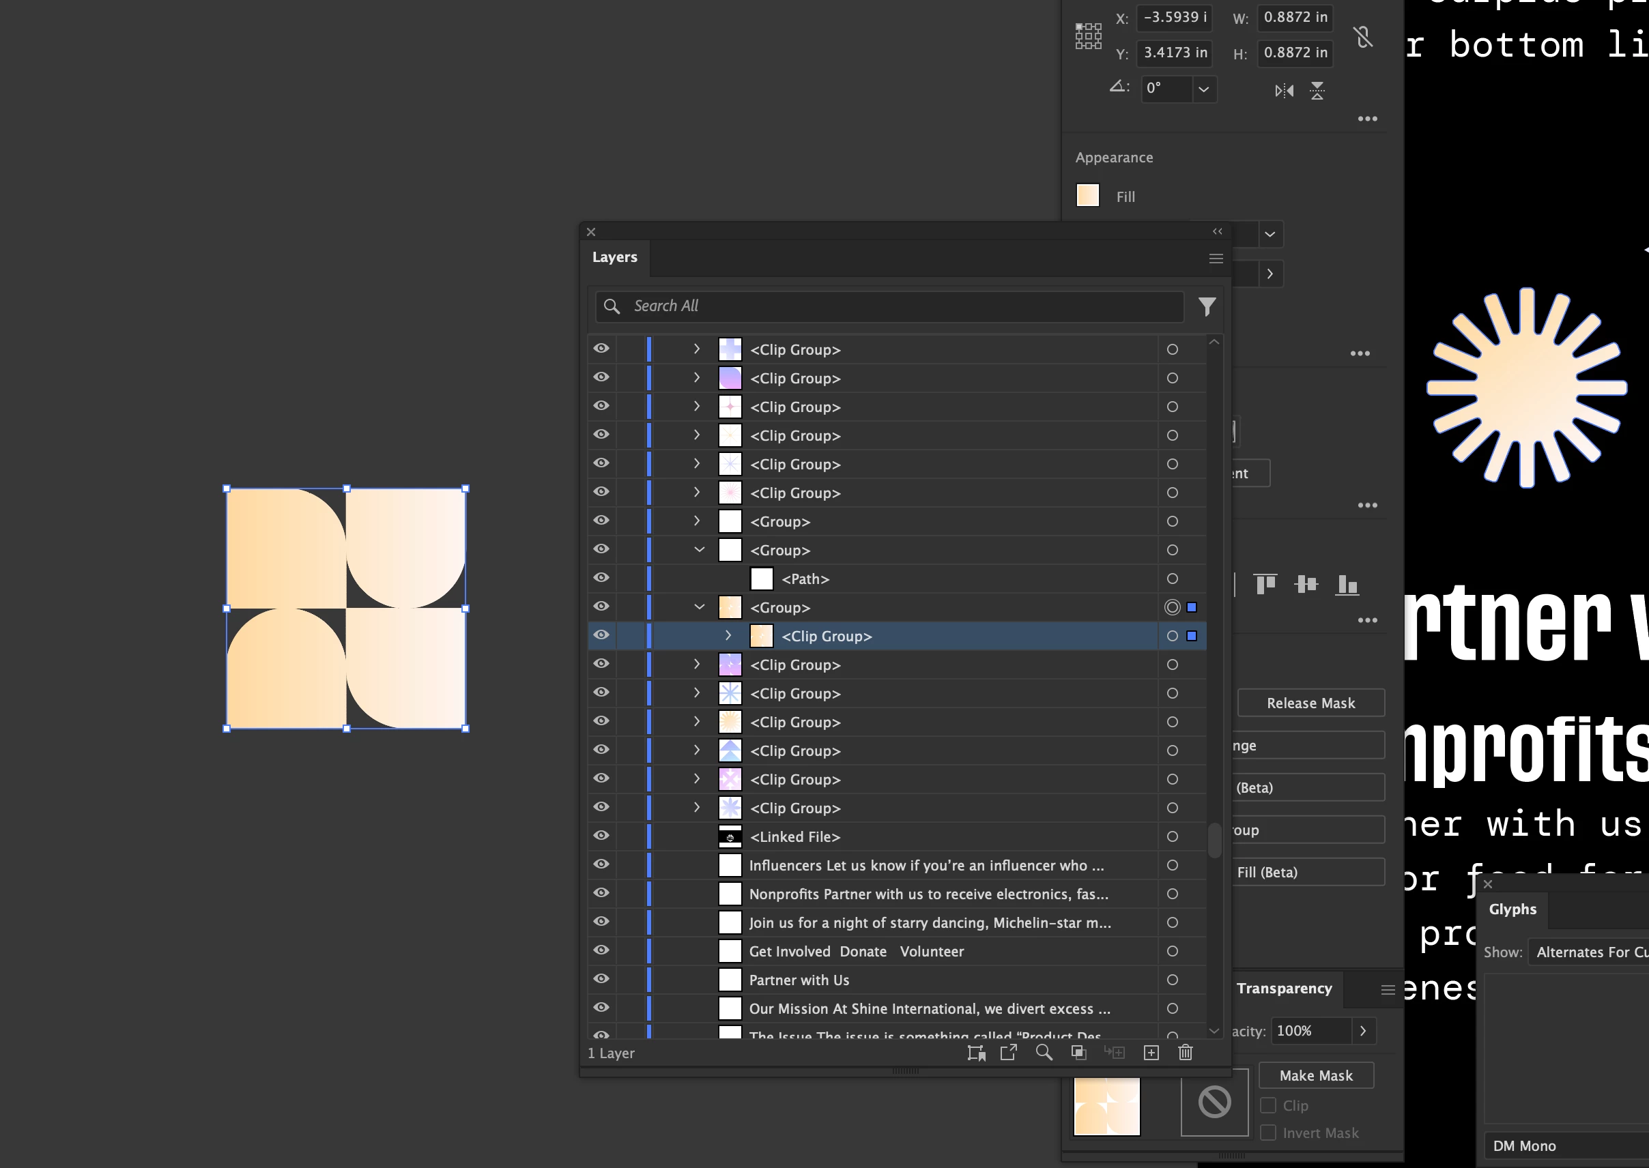Open the Layers panel hamburger menu

click(x=1215, y=258)
